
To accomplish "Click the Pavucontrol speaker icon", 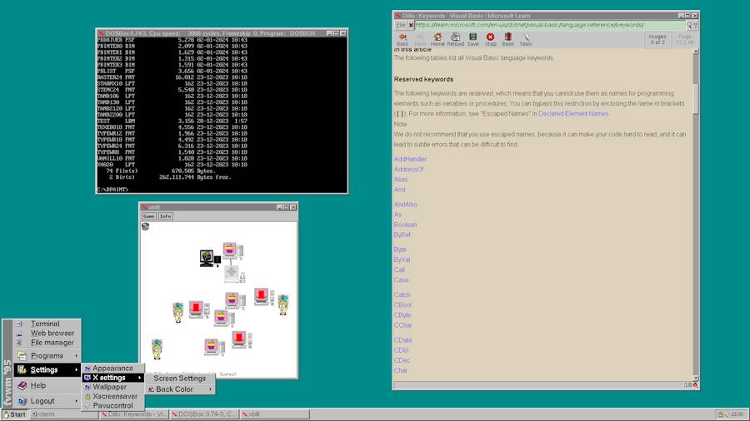I will (x=87, y=406).
